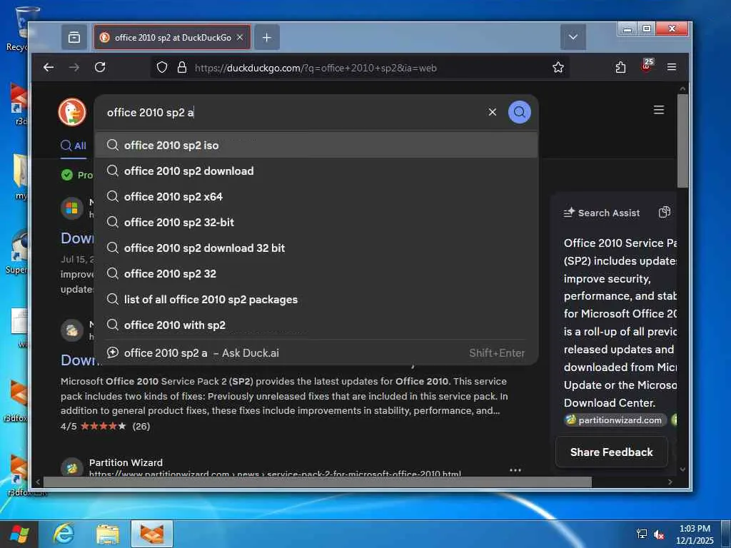Click the DuckDuckGo logo
Screen dimensions: 731x548
tap(72, 112)
